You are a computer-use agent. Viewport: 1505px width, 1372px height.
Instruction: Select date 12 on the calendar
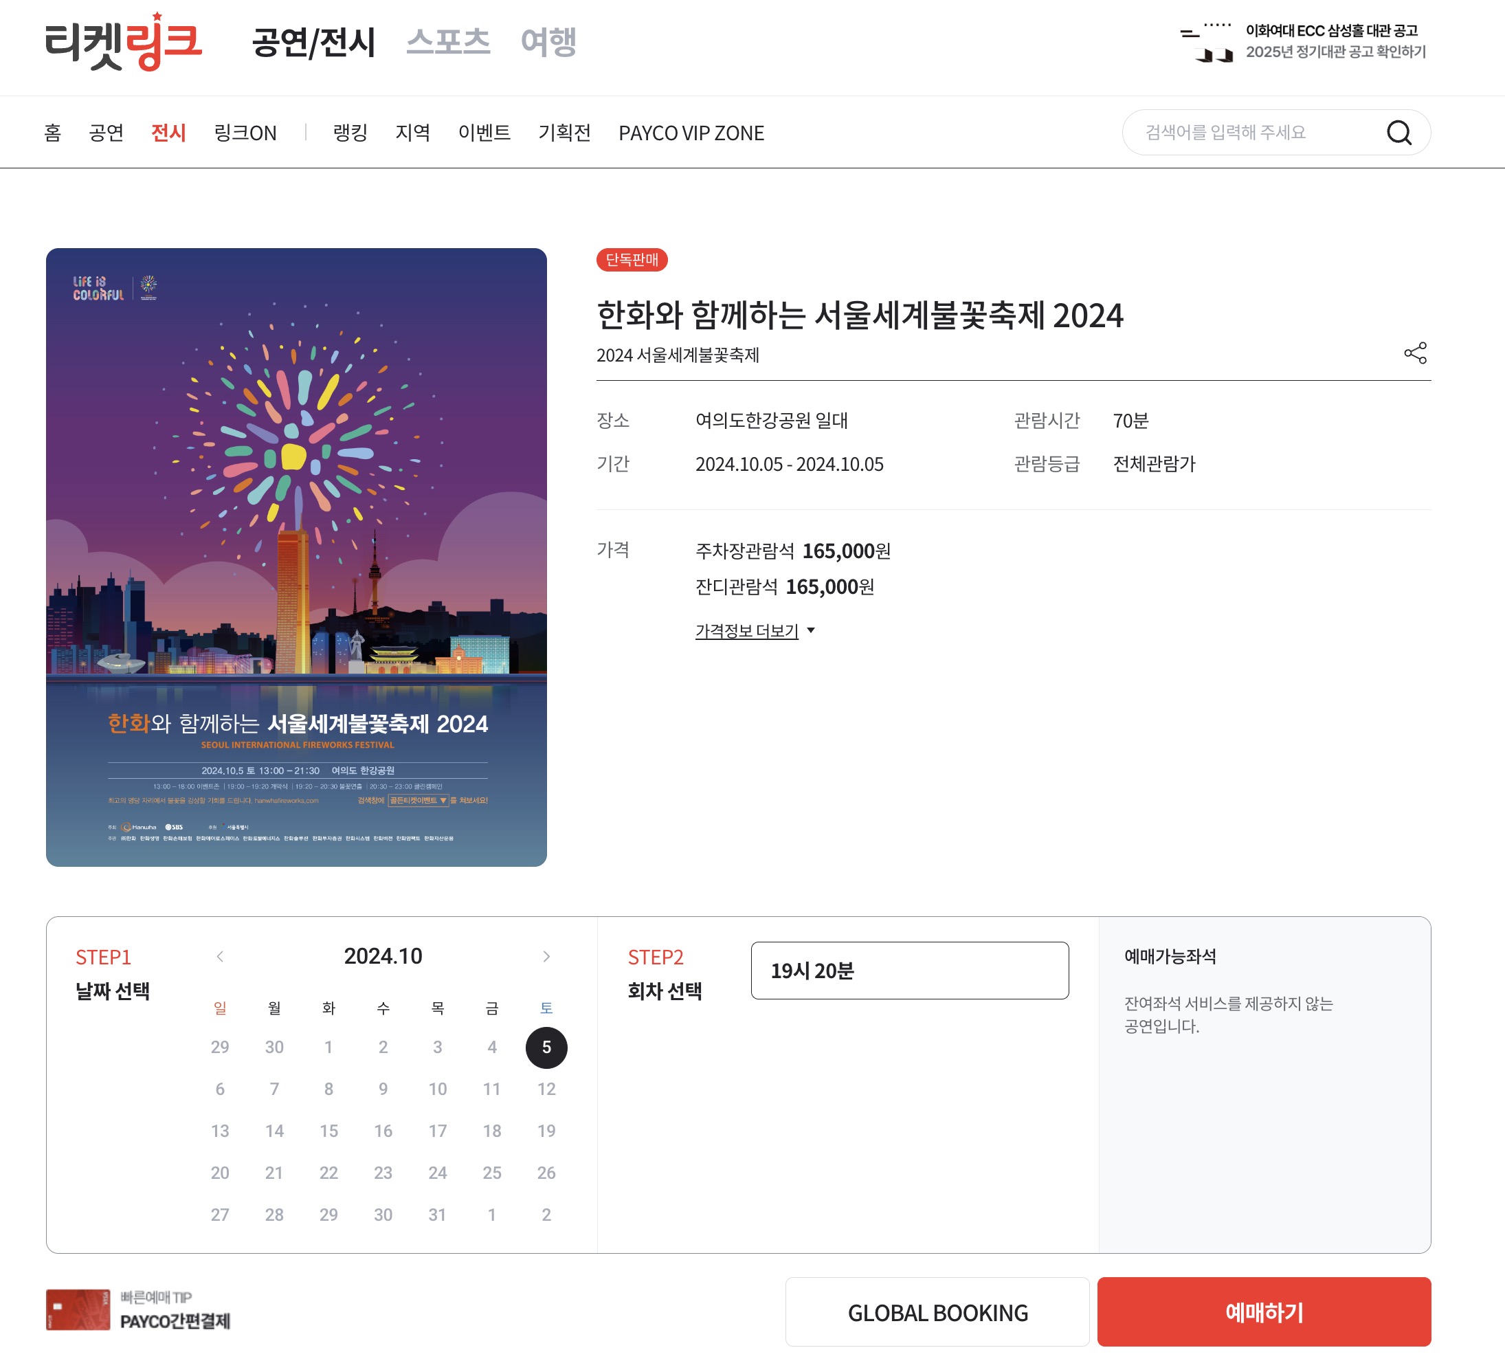(546, 1089)
